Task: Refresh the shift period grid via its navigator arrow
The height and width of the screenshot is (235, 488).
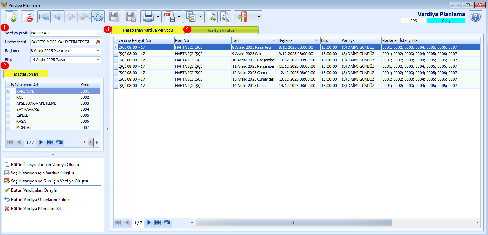Action: point(167,223)
